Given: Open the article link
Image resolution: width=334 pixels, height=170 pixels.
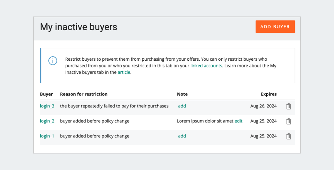Looking at the screenshot, I should pyautogui.click(x=124, y=72).
